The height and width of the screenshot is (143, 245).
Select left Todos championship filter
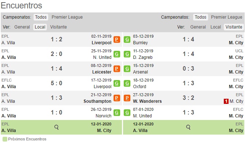pos(41,17)
